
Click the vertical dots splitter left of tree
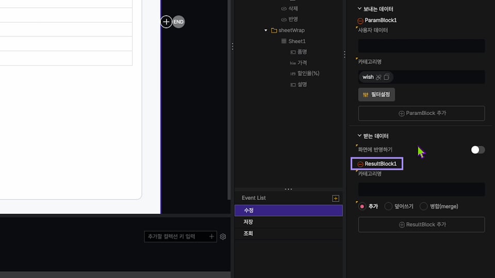point(233,46)
